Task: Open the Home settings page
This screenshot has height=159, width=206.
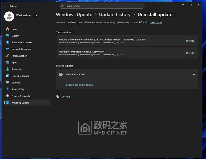Action: tap(28, 29)
